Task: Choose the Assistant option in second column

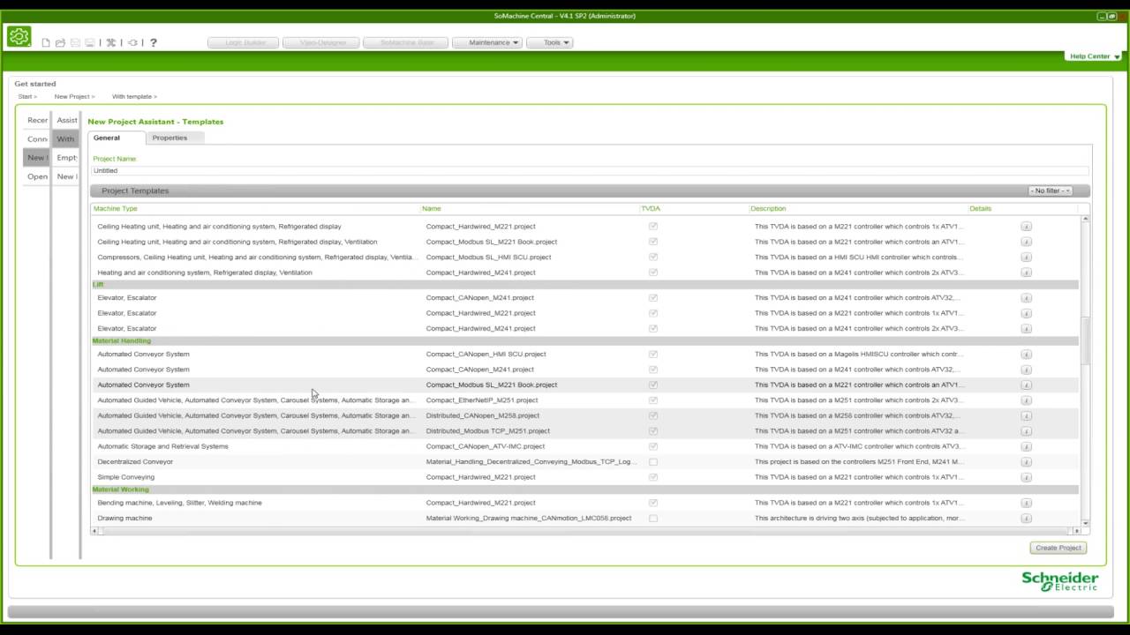Action: coord(65,120)
